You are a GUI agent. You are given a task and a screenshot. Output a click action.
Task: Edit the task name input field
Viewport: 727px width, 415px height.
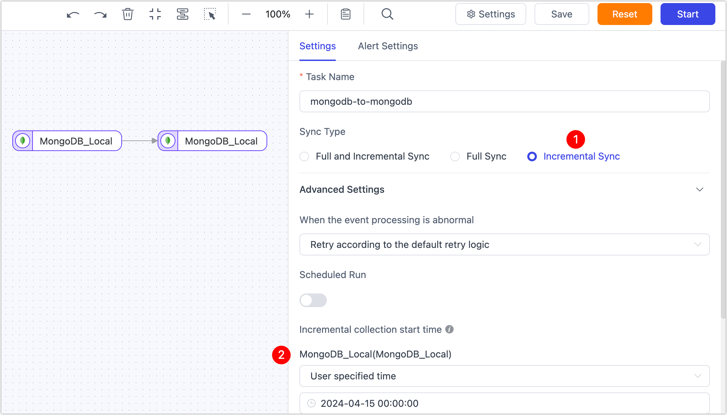(504, 102)
